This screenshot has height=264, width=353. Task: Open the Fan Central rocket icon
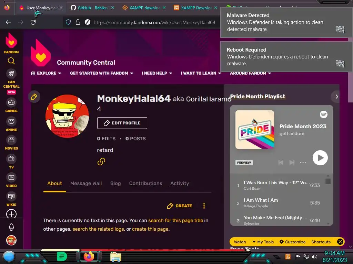coord(11,74)
